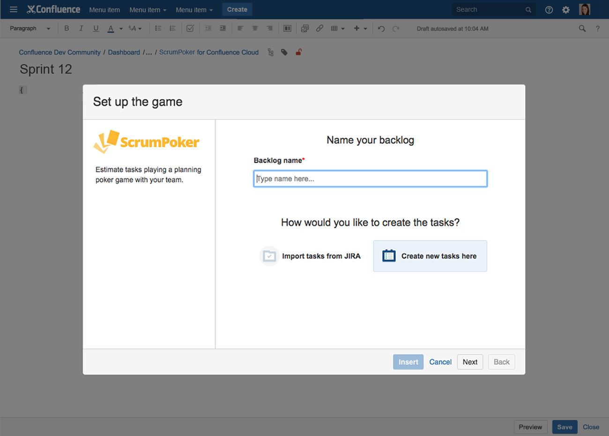This screenshot has height=436, width=609.
Task: Click the outdent icon
Action: (208, 29)
